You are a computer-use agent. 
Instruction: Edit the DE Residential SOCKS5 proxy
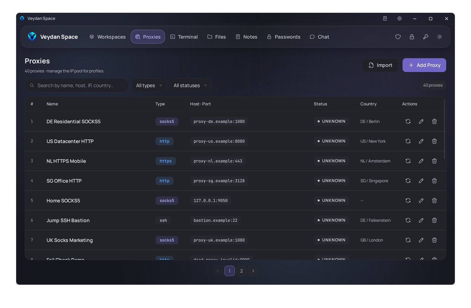421,121
